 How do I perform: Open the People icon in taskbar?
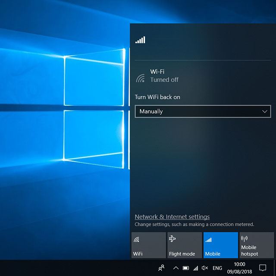click(161, 268)
